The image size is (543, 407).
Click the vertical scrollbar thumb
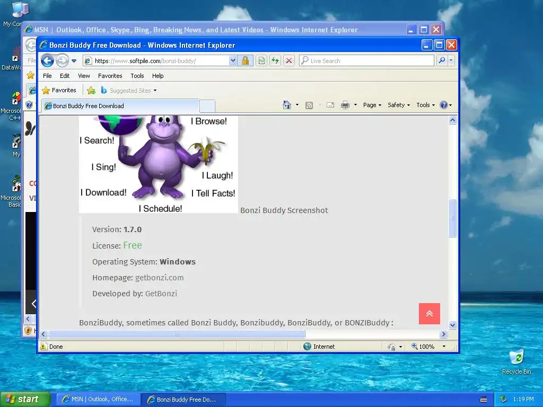tap(452, 218)
